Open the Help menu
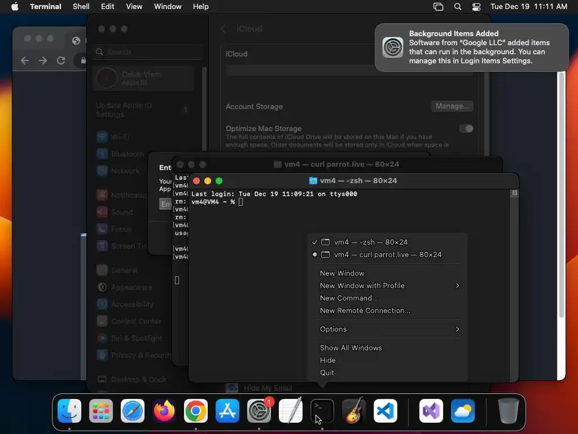The height and width of the screenshot is (434, 578). coord(200,7)
